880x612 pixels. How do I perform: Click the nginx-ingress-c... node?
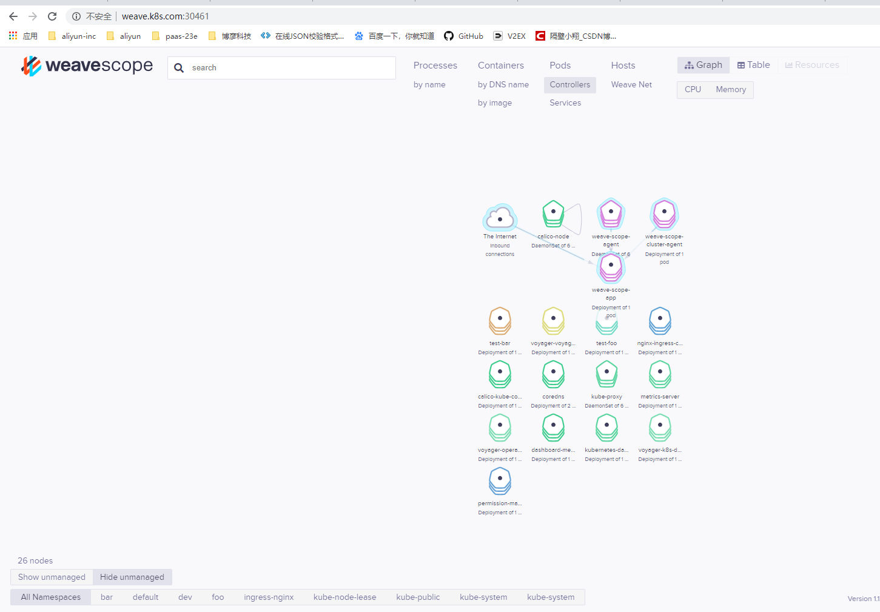(x=660, y=320)
